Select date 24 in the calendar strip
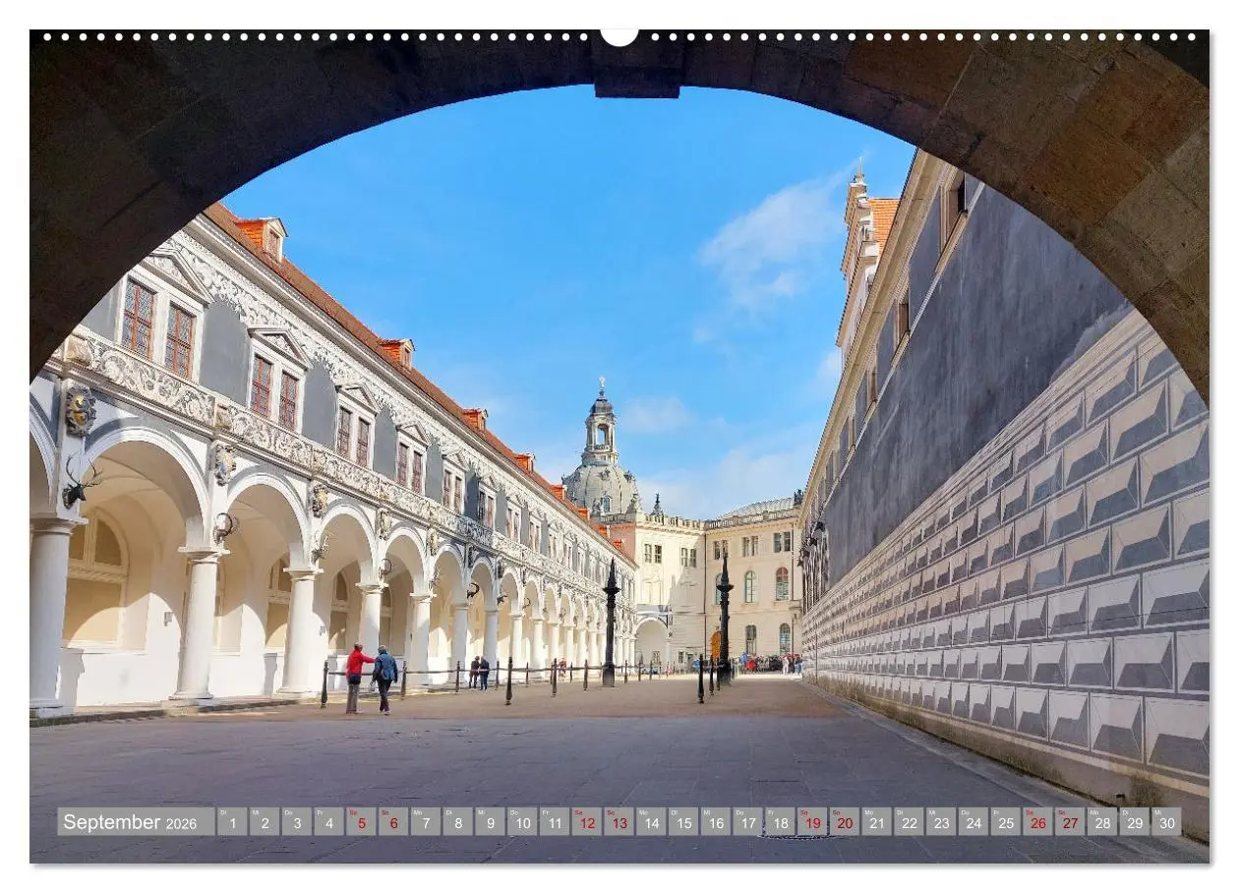 pos(973,822)
